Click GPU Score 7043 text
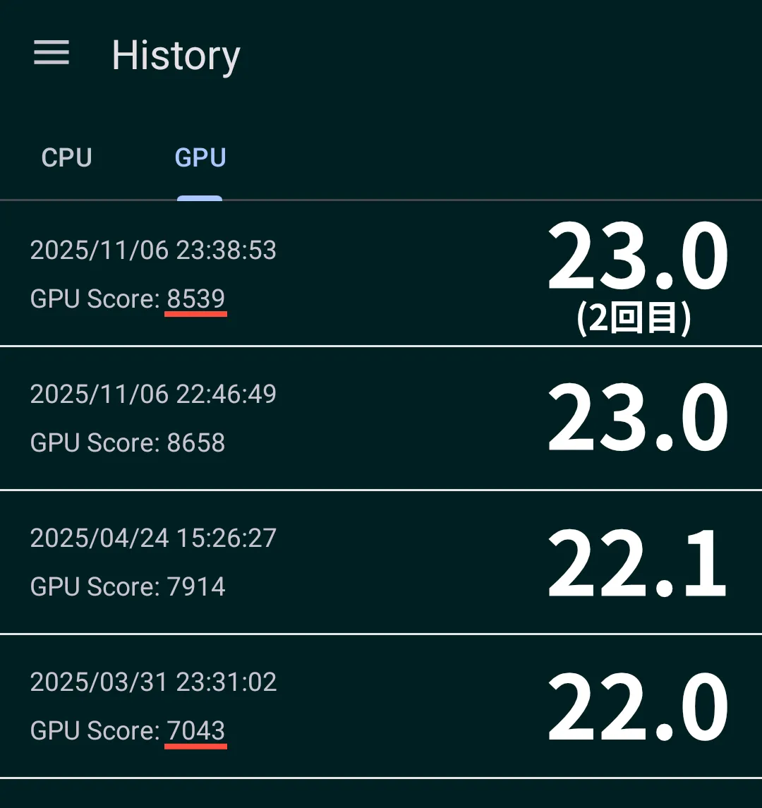This screenshot has width=762, height=808. coord(128,730)
